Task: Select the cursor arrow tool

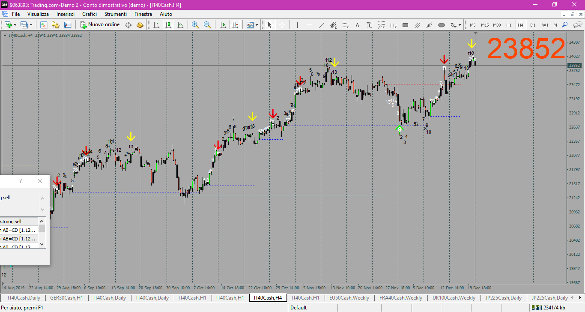Action: point(270,25)
